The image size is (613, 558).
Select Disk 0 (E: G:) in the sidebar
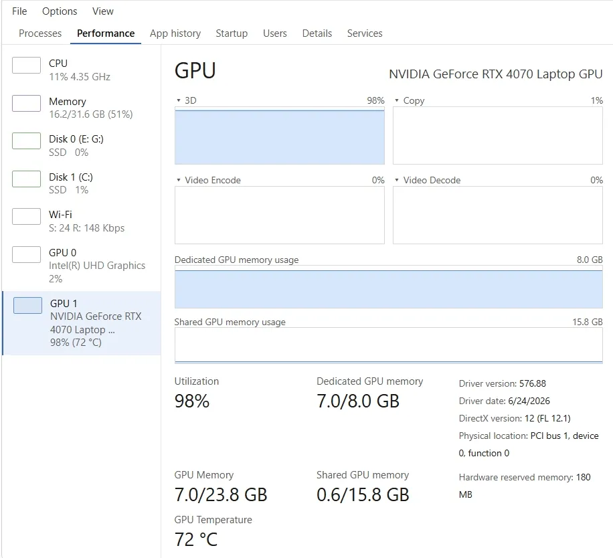tap(82, 145)
